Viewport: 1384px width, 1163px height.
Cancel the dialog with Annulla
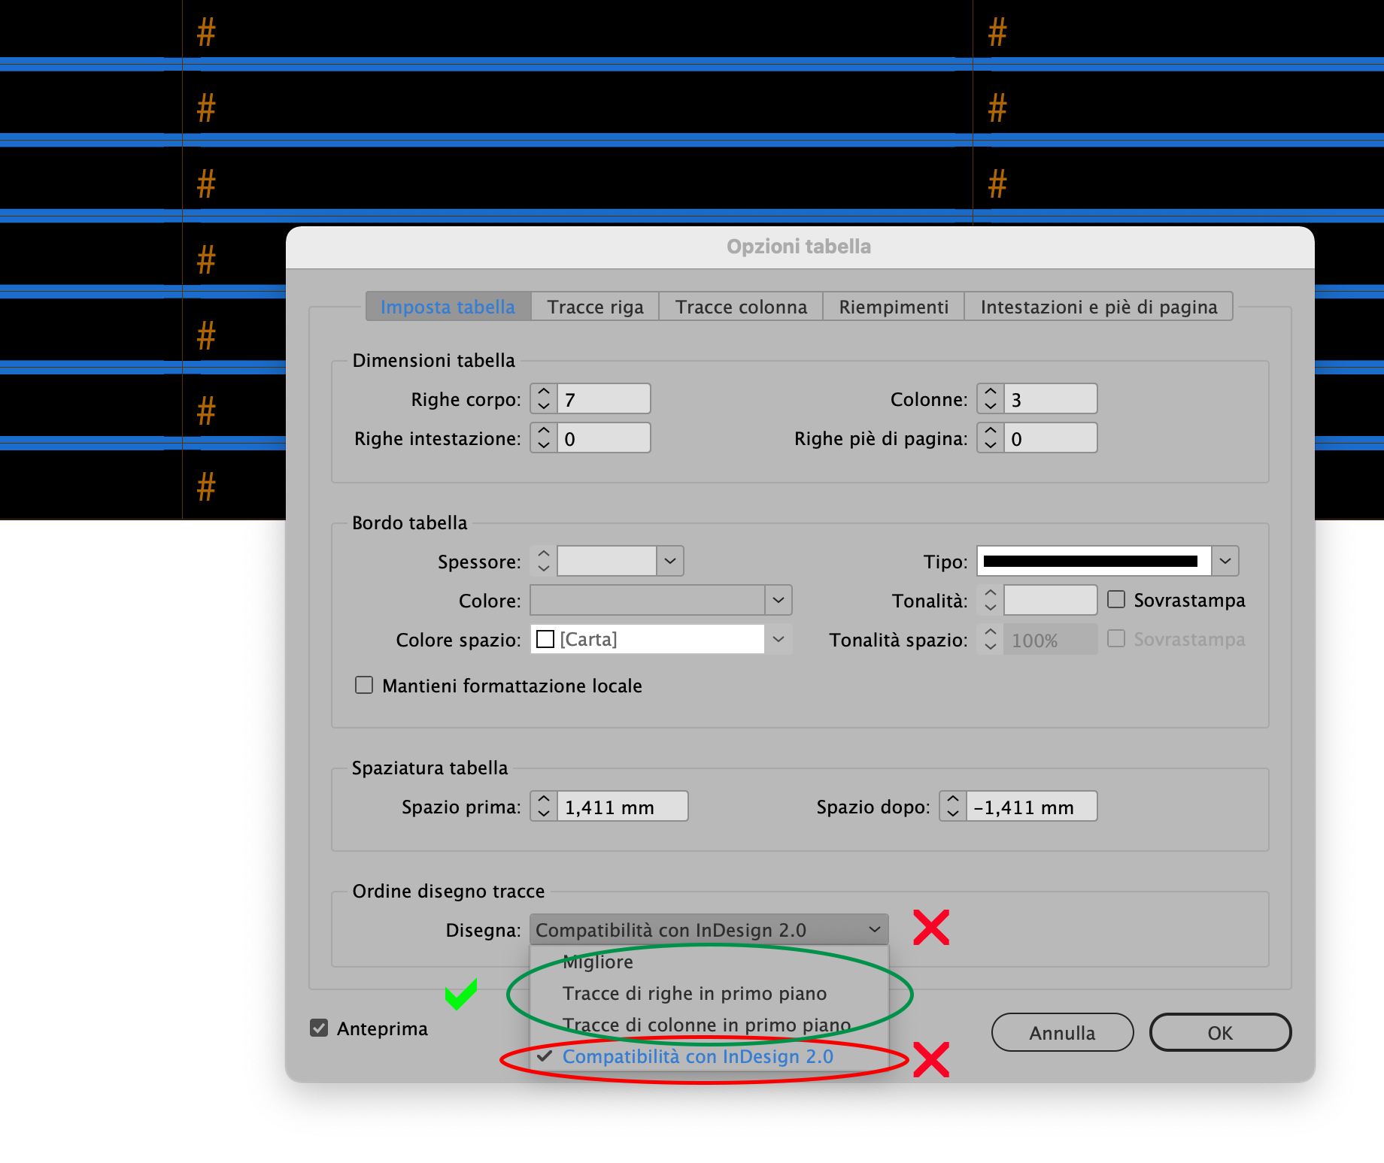[x=1062, y=1032]
